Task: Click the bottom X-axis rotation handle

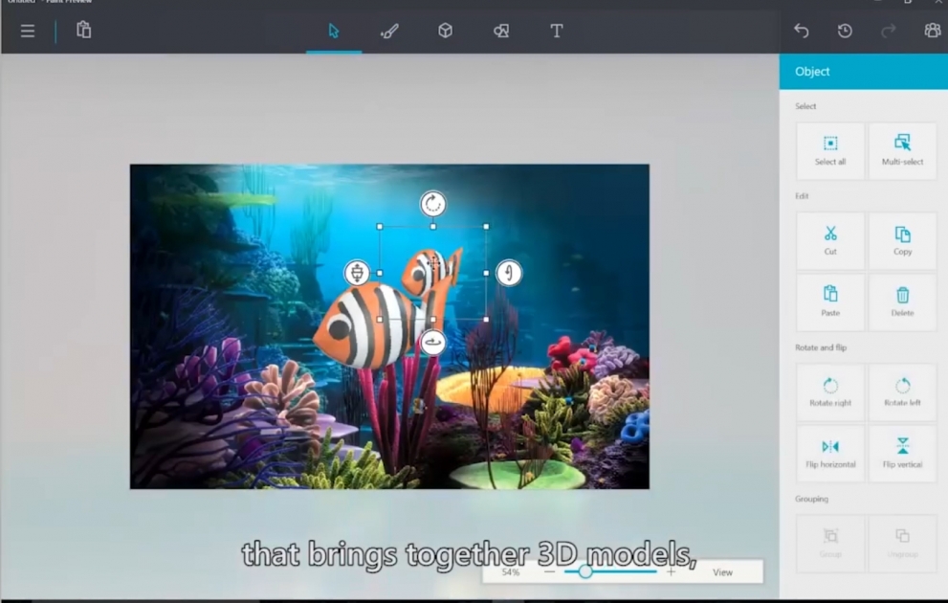Action: click(x=433, y=343)
